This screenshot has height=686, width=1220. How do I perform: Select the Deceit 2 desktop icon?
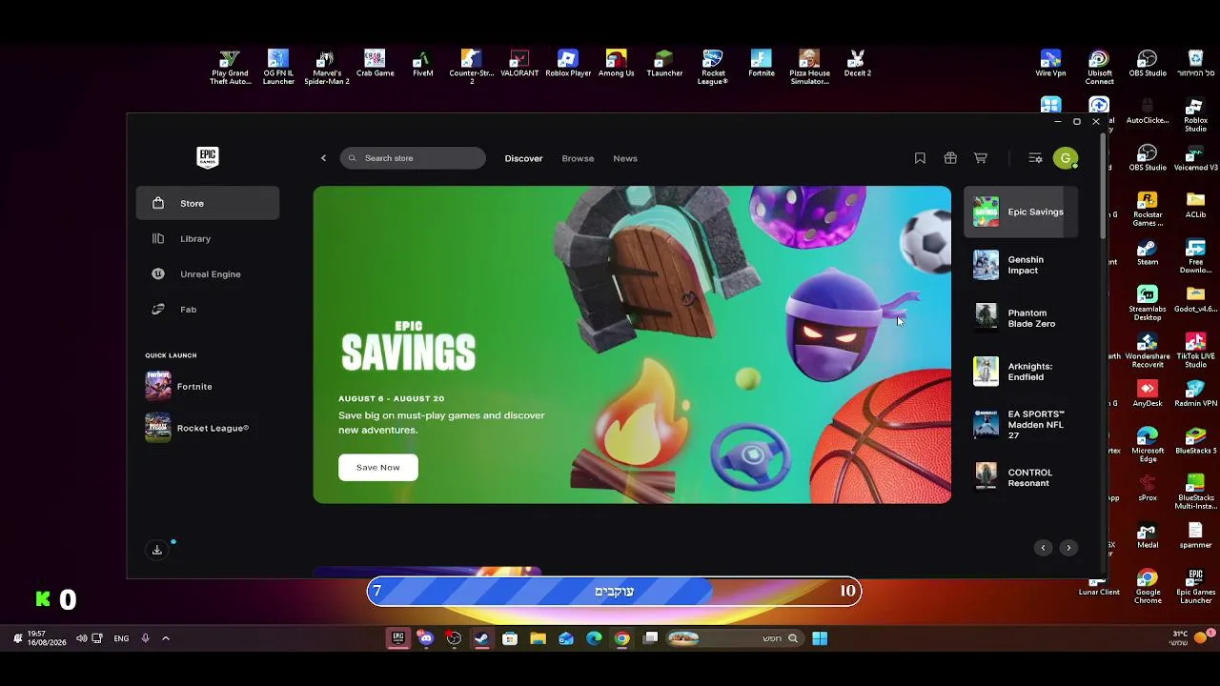click(858, 64)
